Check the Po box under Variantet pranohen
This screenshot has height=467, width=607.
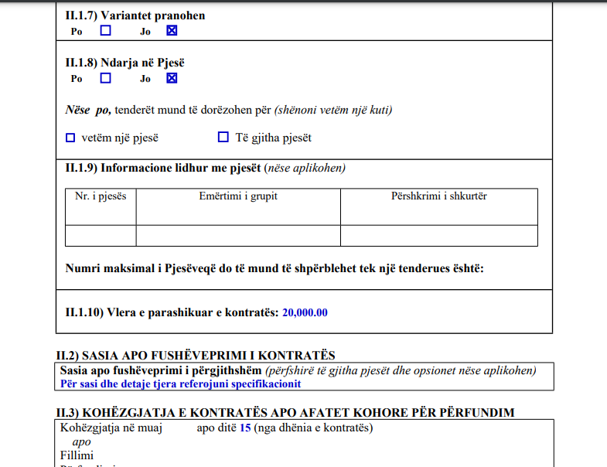click(x=106, y=31)
